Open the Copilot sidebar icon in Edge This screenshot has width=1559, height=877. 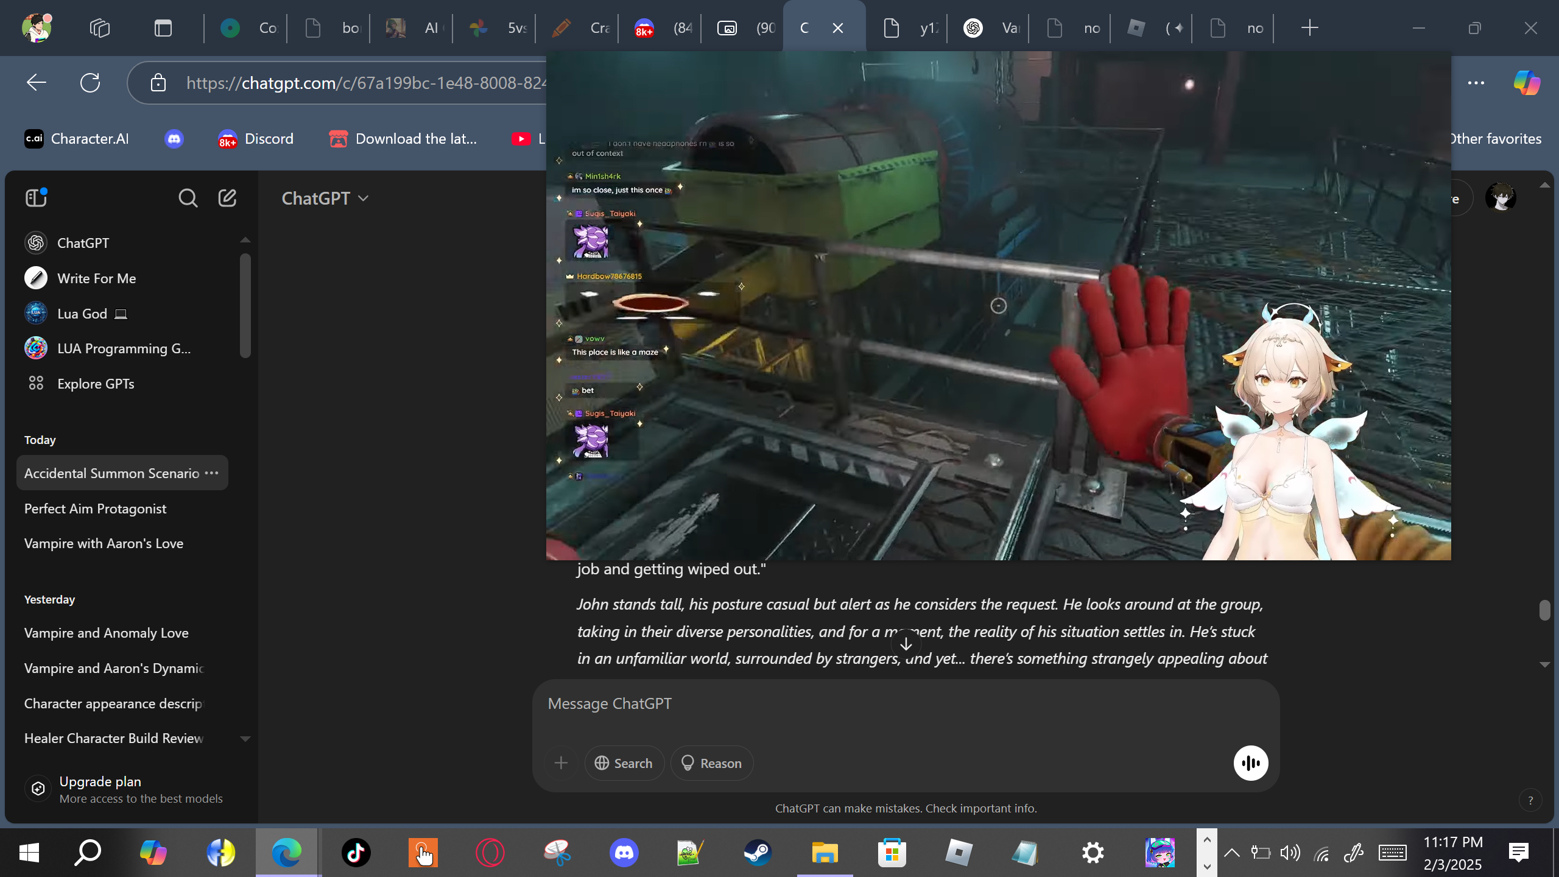click(x=1527, y=82)
